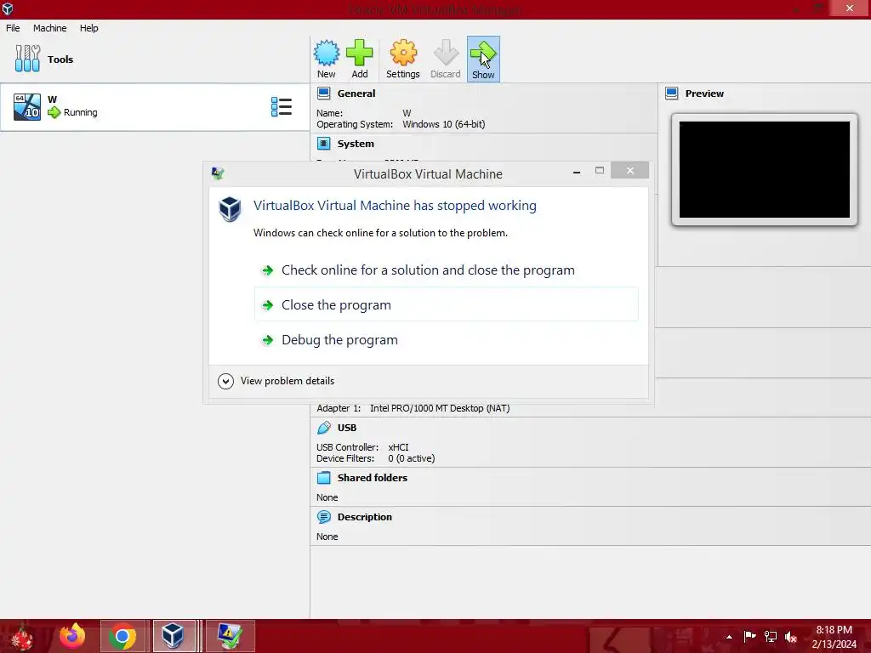Click the System section icon
871x653 pixels.
click(324, 143)
